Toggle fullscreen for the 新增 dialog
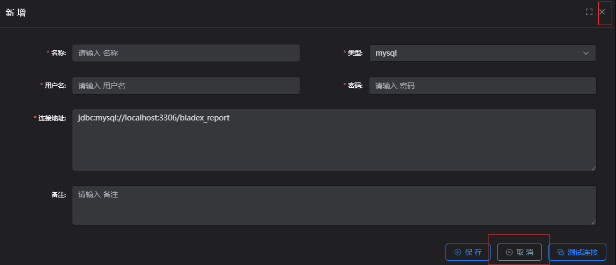The image size is (616, 265). tap(589, 12)
